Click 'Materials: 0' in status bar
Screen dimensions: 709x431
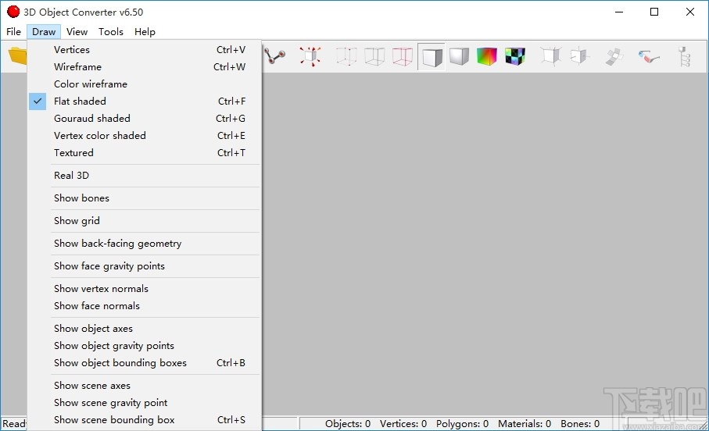(x=525, y=424)
